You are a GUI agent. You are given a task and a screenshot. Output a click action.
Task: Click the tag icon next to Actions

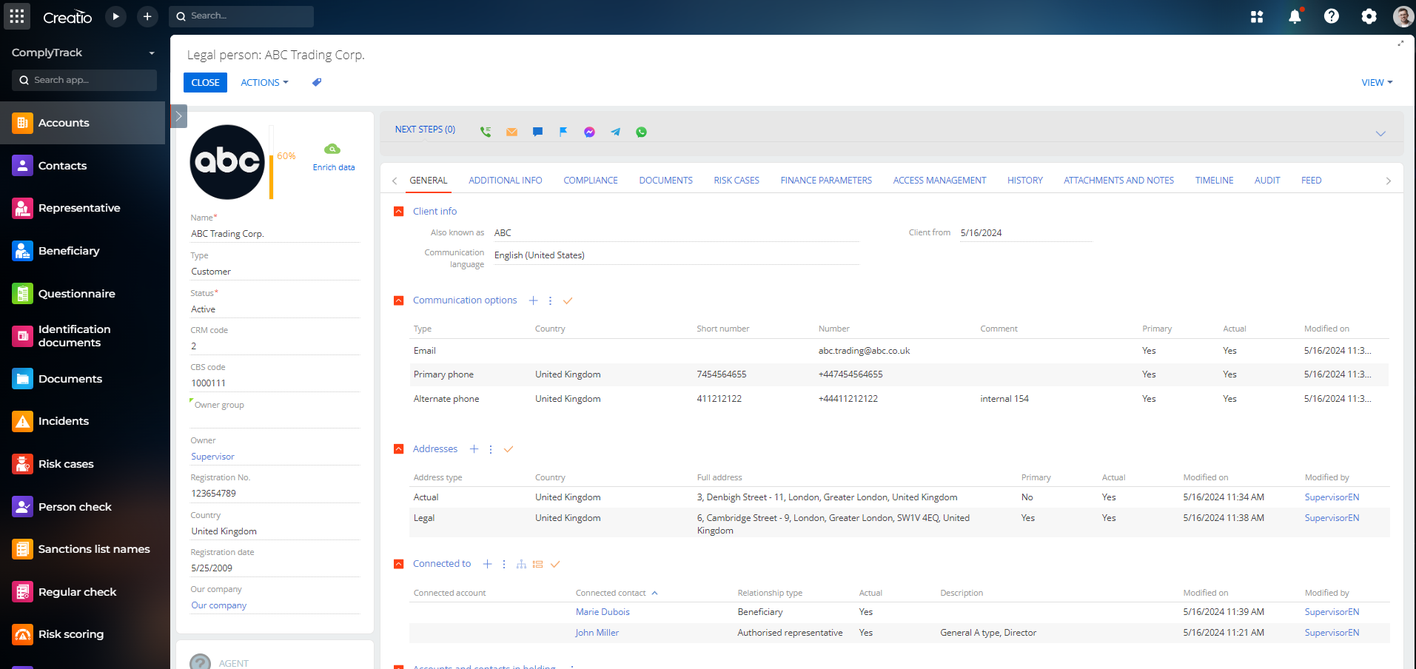coord(317,82)
